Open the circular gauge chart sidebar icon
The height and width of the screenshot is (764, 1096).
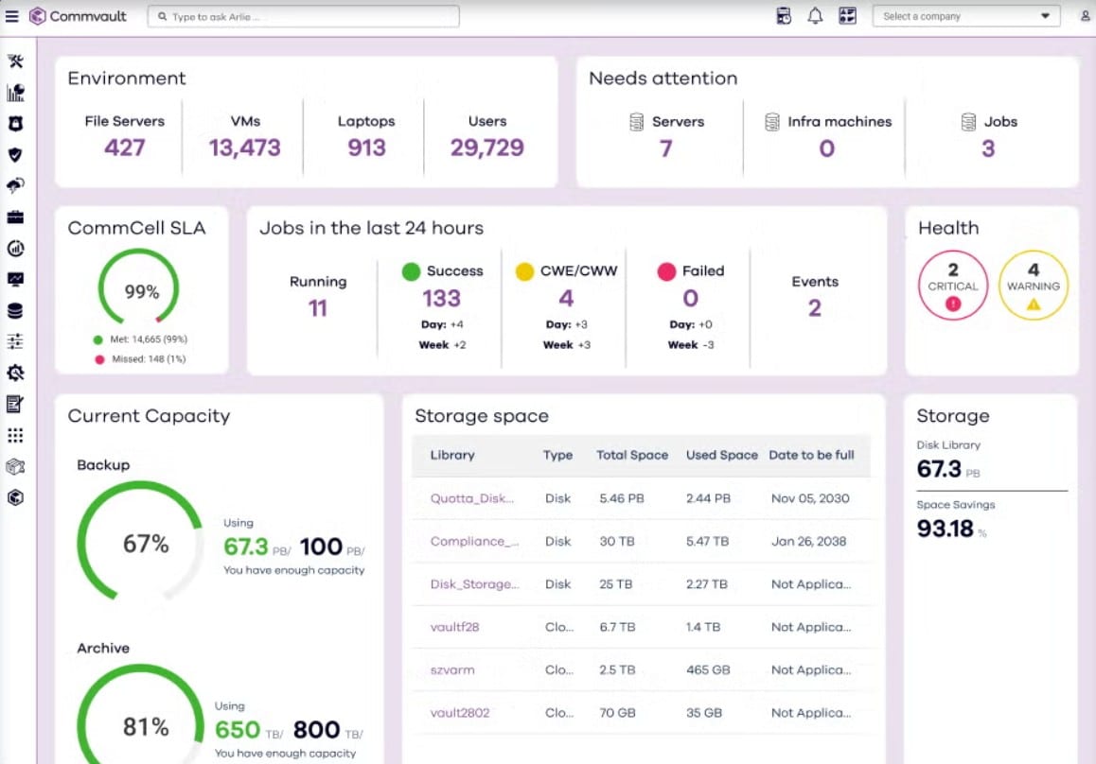pos(15,248)
